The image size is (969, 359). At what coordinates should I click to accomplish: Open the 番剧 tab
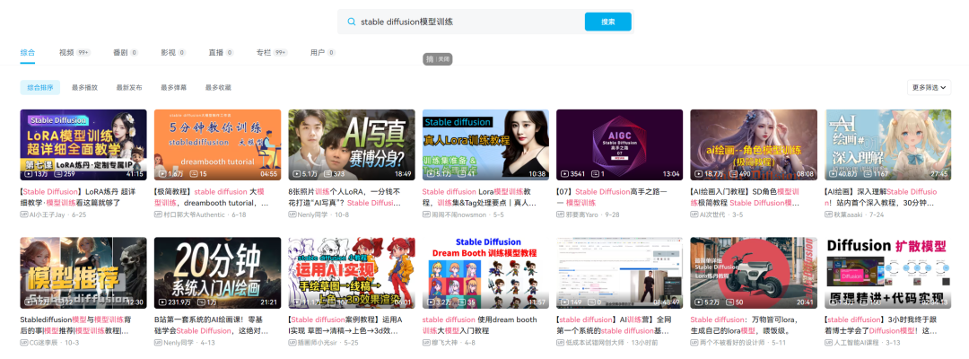126,53
